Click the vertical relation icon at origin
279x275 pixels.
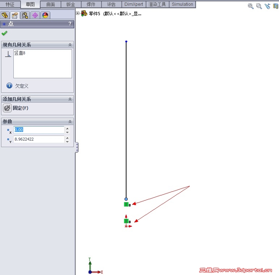126,221
